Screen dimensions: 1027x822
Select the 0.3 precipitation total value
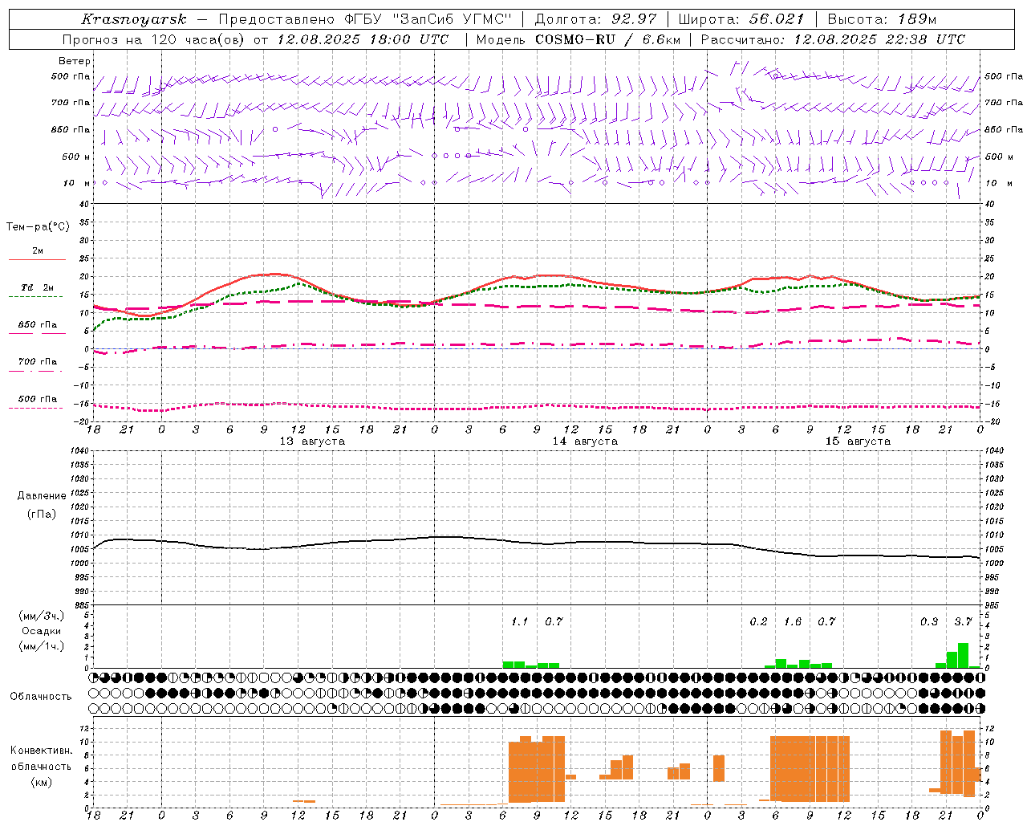click(x=929, y=621)
